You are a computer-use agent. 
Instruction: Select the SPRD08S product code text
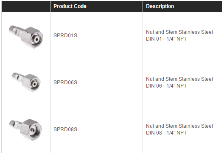(x=65, y=129)
